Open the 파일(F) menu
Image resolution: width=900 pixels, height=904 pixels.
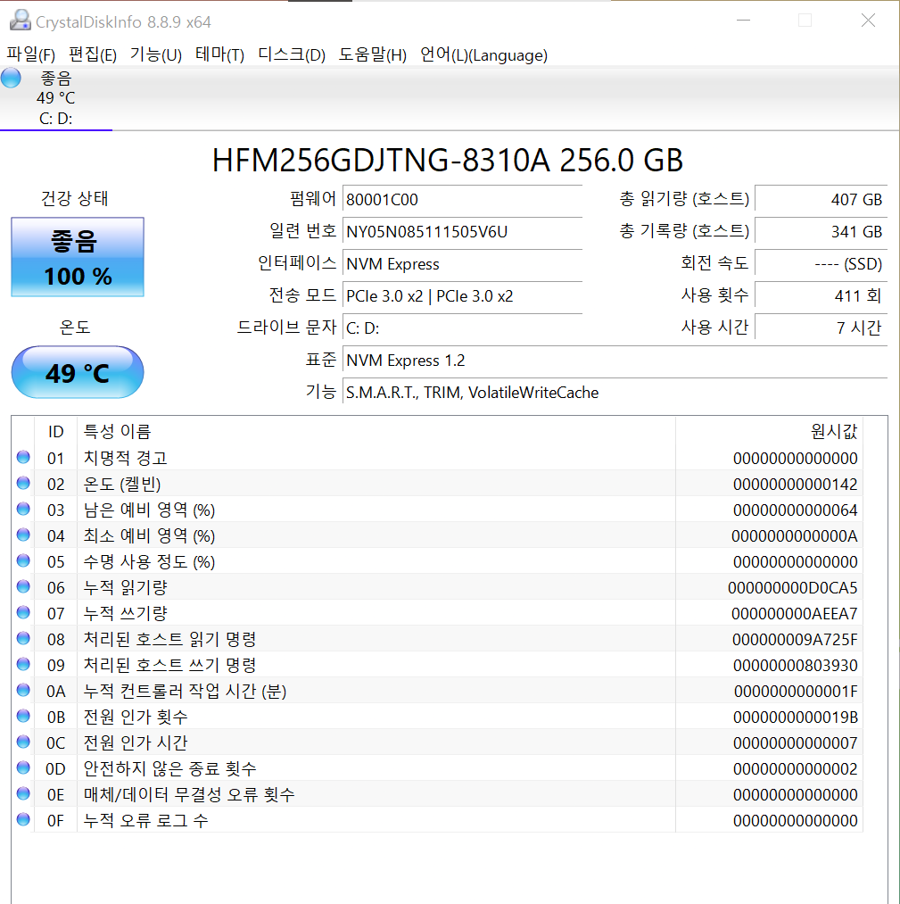[31, 54]
